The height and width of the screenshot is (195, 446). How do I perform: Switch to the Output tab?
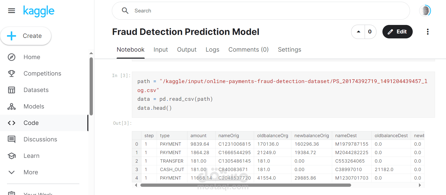[187, 49]
